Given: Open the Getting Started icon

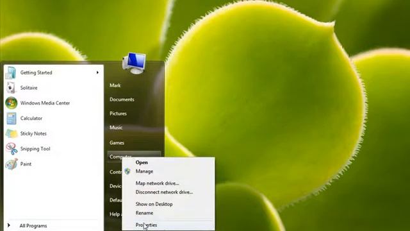Looking at the screenshot, I should pos(11,73).
